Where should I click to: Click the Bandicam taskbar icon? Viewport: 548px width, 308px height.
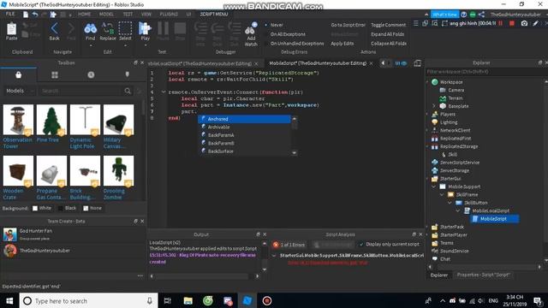(x=267, y=300)
